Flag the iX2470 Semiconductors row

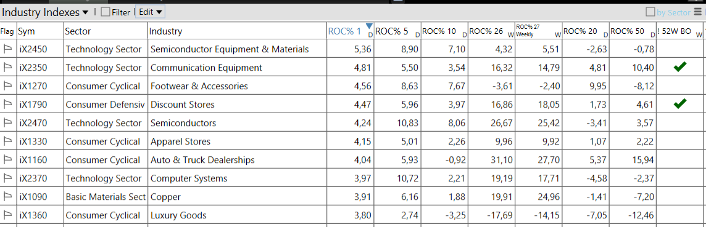(7, 122)
